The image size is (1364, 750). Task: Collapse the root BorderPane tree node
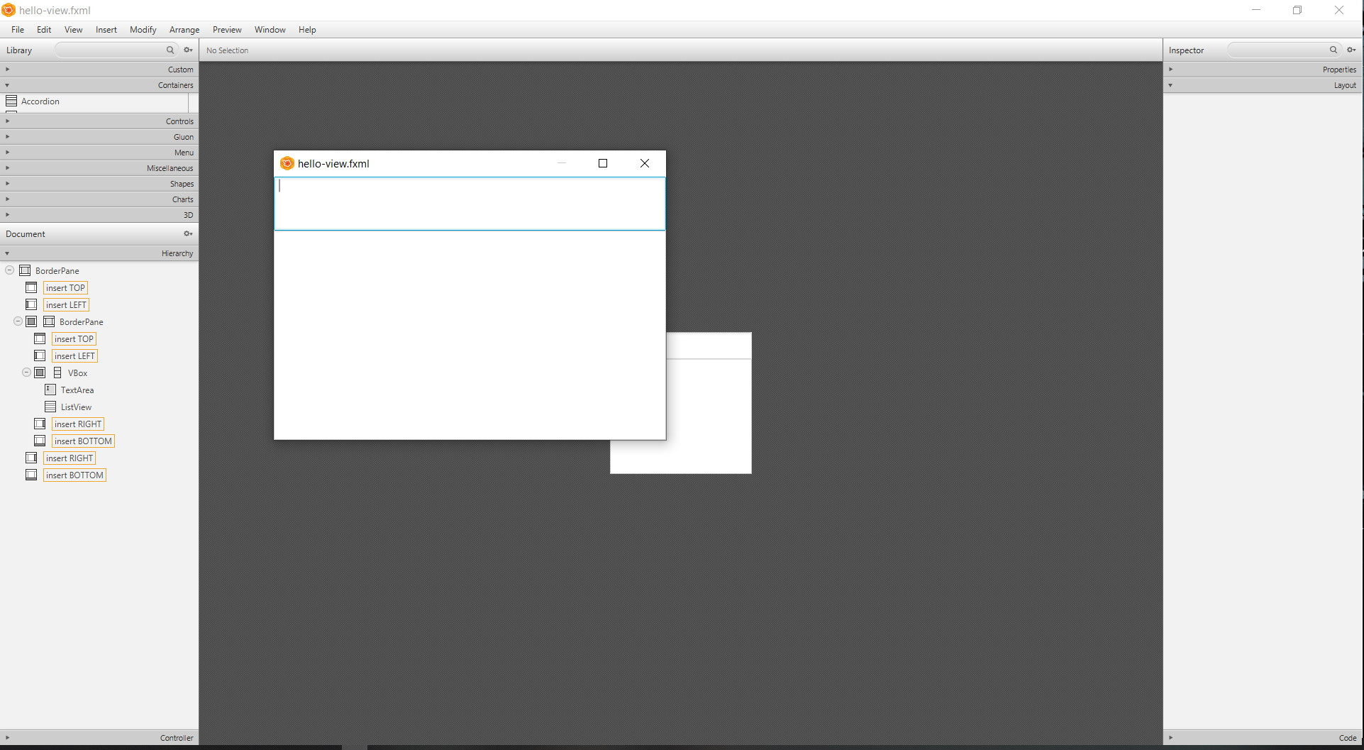[x=9, y=270]
